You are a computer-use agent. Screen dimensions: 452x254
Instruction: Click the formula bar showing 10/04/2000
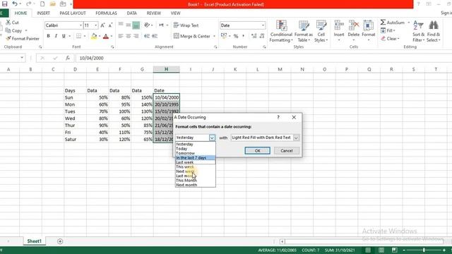coord(263,58)
